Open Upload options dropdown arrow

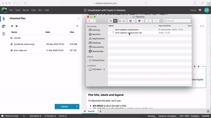[77, 106]
